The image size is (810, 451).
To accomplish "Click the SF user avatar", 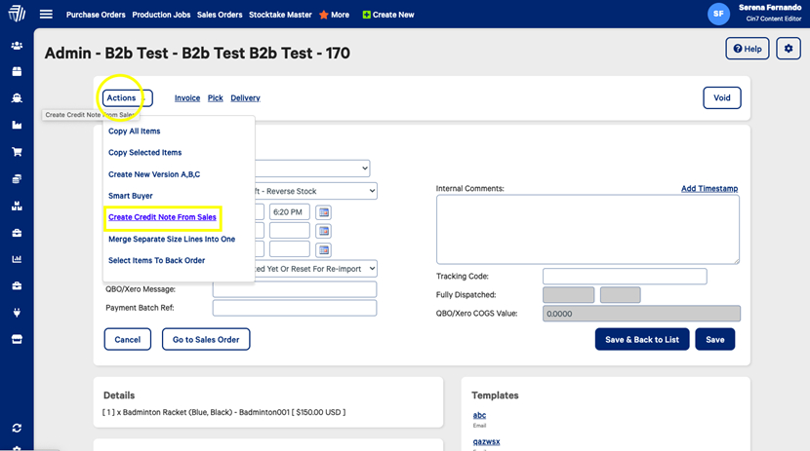I will click(718, 14).
